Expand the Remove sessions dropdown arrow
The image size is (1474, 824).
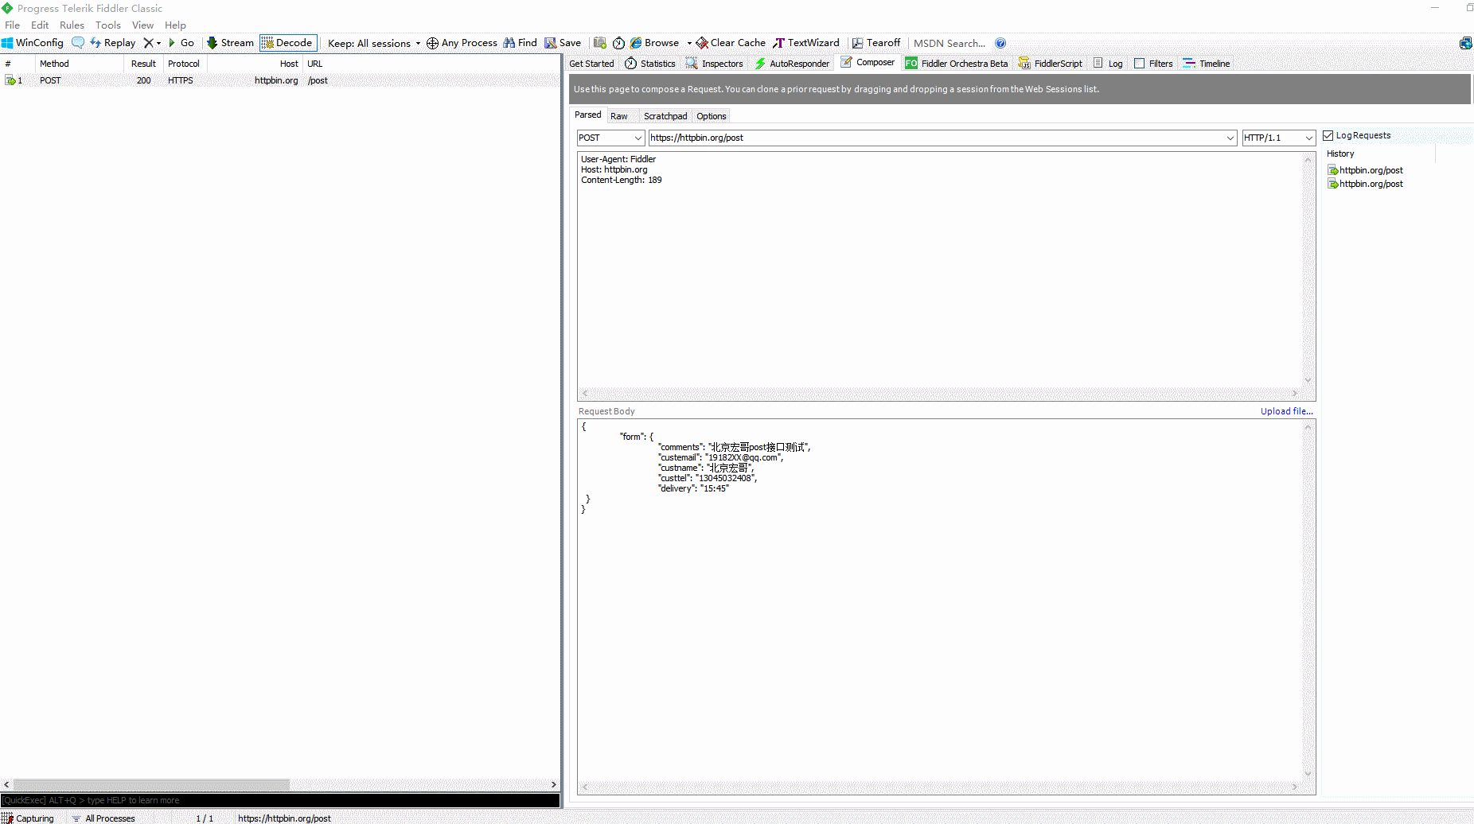click(x=158, y=44)
